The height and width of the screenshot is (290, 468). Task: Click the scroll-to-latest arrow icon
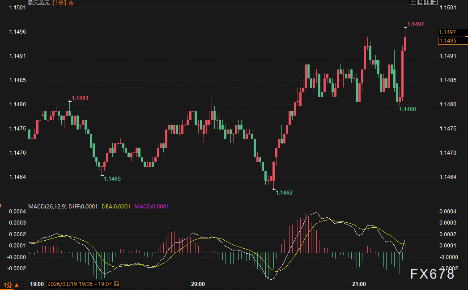434,2
